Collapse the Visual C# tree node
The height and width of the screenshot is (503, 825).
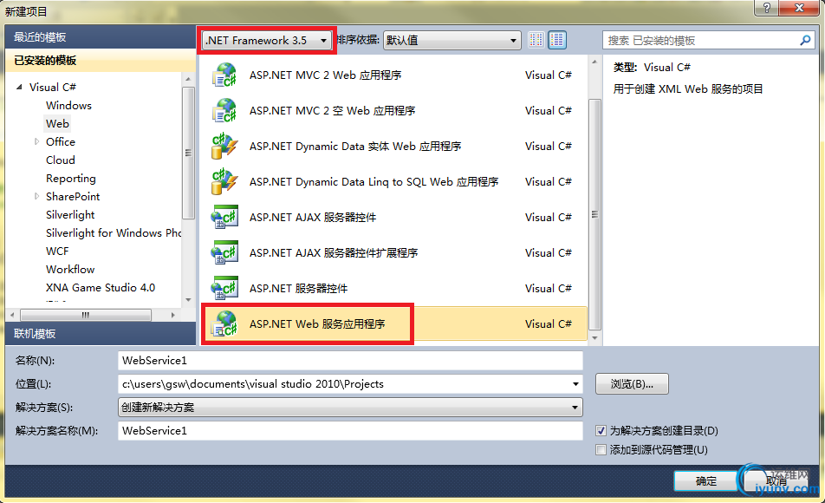[x=19, y=87]
